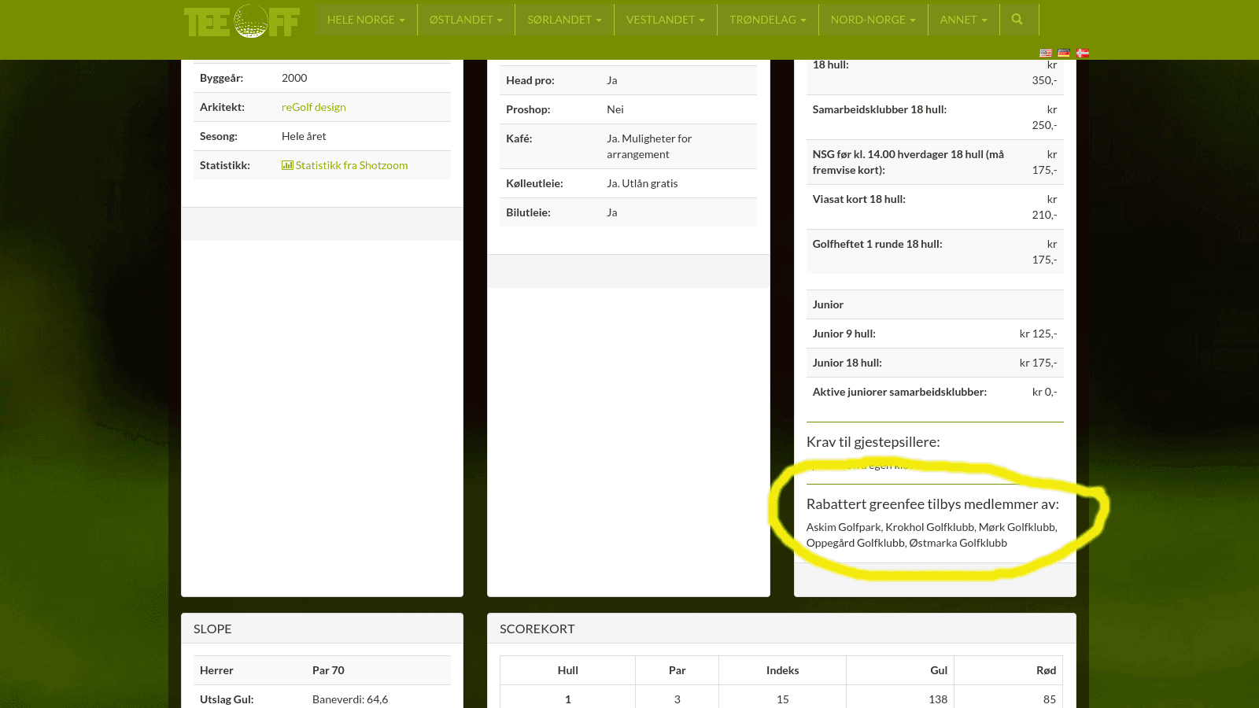Follow the Statistikk fra Shotzoom link
The height and width of the screenshot is (708, 1259).
(352, 165)
